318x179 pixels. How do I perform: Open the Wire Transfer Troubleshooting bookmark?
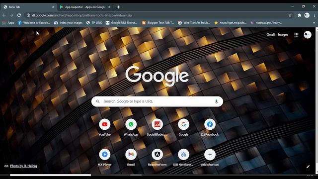pos(194,23)
